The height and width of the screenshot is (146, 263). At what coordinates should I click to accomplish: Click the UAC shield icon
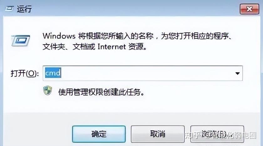click(x=48, y=90)
